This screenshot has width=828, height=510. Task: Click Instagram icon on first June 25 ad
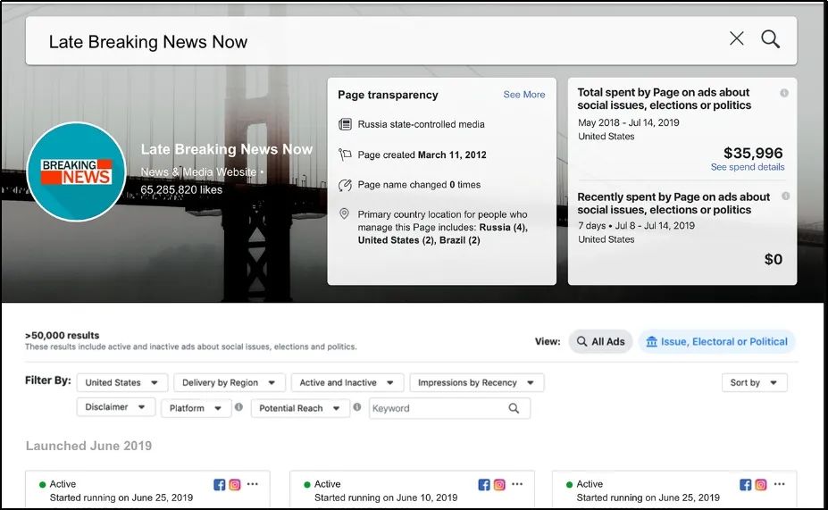235,484
